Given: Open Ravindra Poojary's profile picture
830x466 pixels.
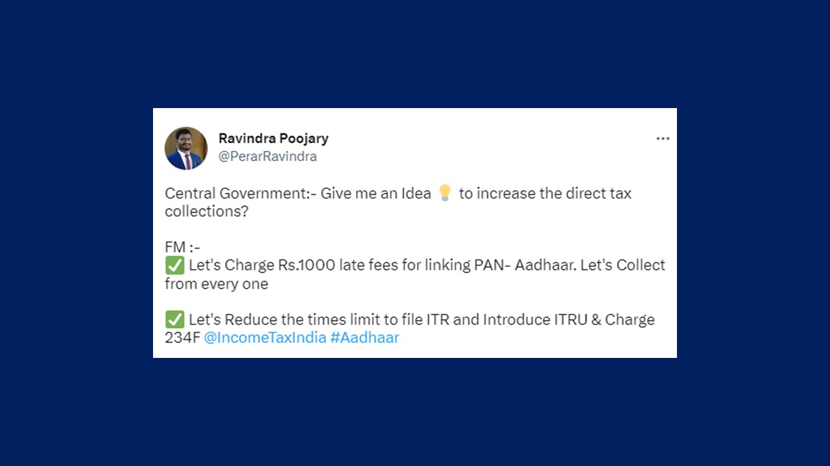Looking at the screenshot, I should (186, 148).
